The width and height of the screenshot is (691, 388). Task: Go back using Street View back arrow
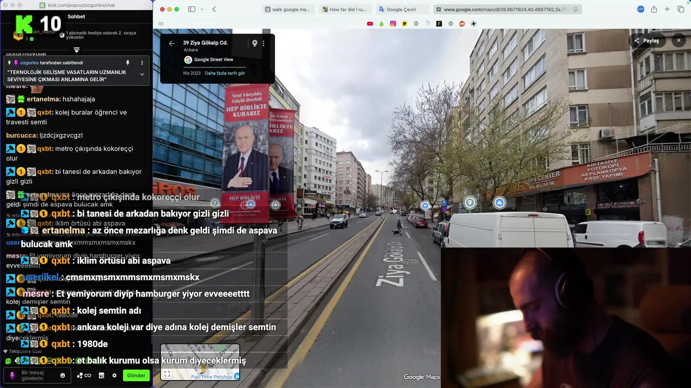(x=172, y=44)
